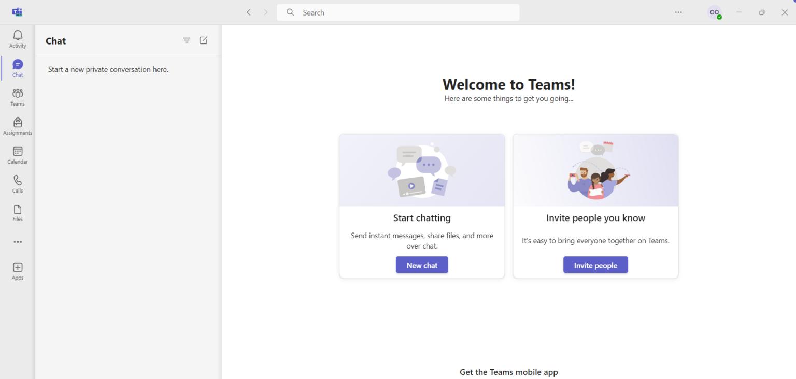This screenshot has width=796, height=379.
Task: Open the Calendar
Action: click(x=17, y=154)
